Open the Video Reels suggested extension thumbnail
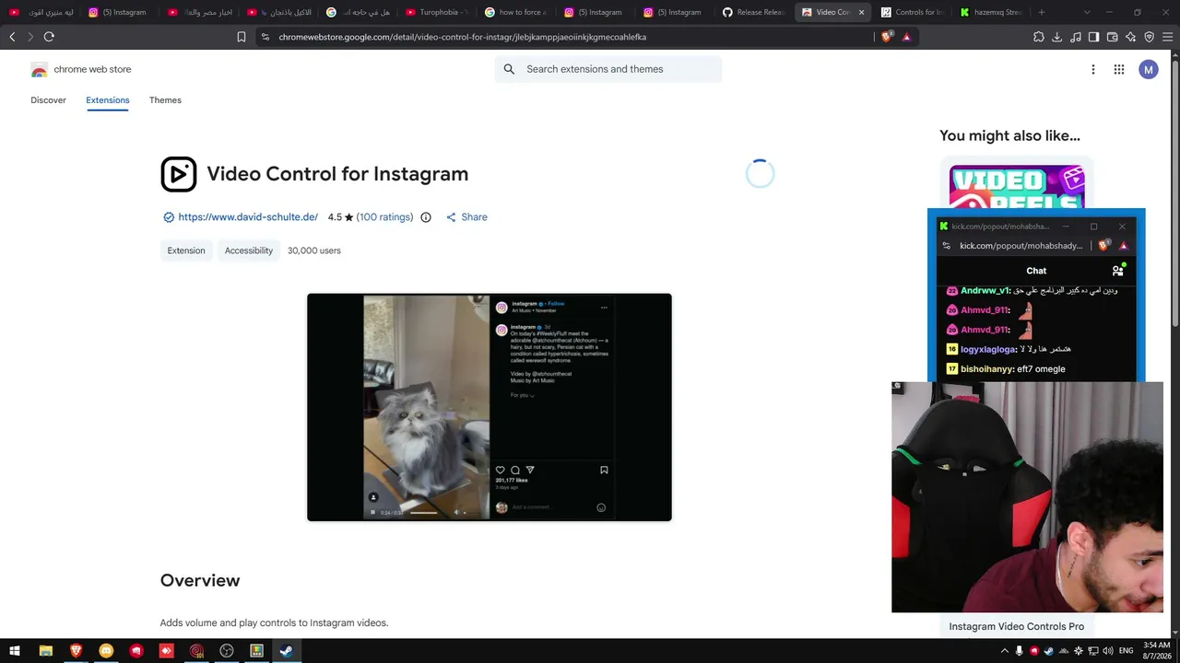This screenshot has width=1180, height=663. tap(1017, 187)
